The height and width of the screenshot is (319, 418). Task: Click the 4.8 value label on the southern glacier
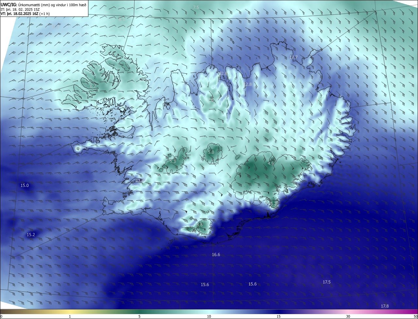tap(200, 225)
